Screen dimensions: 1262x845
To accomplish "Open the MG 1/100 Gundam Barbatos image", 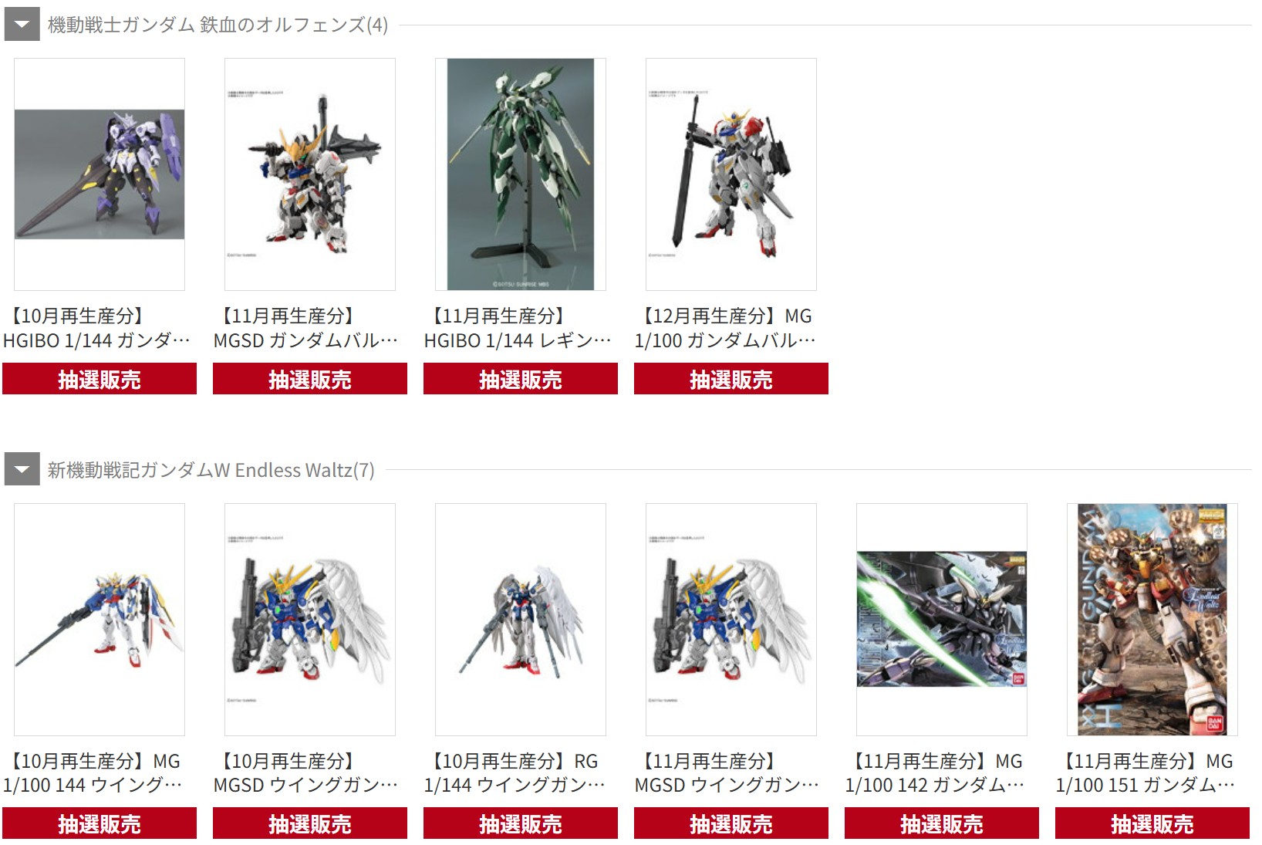I will pos(731,174).
